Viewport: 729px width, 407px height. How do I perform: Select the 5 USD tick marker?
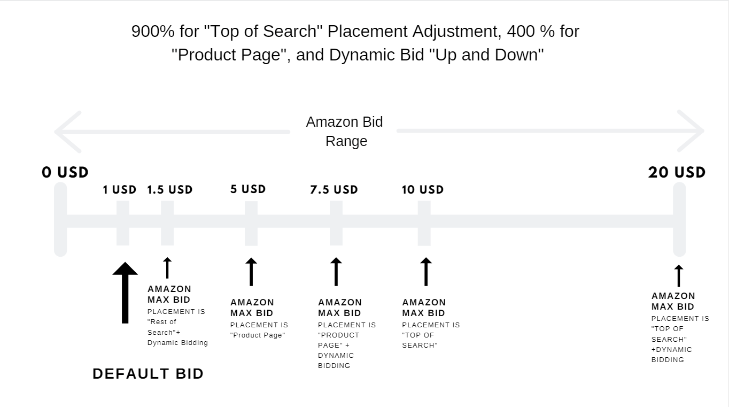click(251, 223)
